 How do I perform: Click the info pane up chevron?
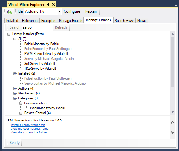(172, 123)
